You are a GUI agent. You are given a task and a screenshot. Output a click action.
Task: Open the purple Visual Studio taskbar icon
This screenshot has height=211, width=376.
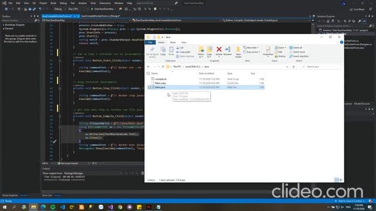coord(110,207)
